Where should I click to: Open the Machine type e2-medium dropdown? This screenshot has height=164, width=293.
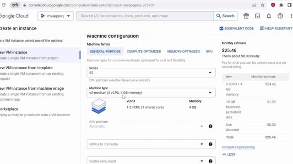pyautogui.click(x=151, y=92)
